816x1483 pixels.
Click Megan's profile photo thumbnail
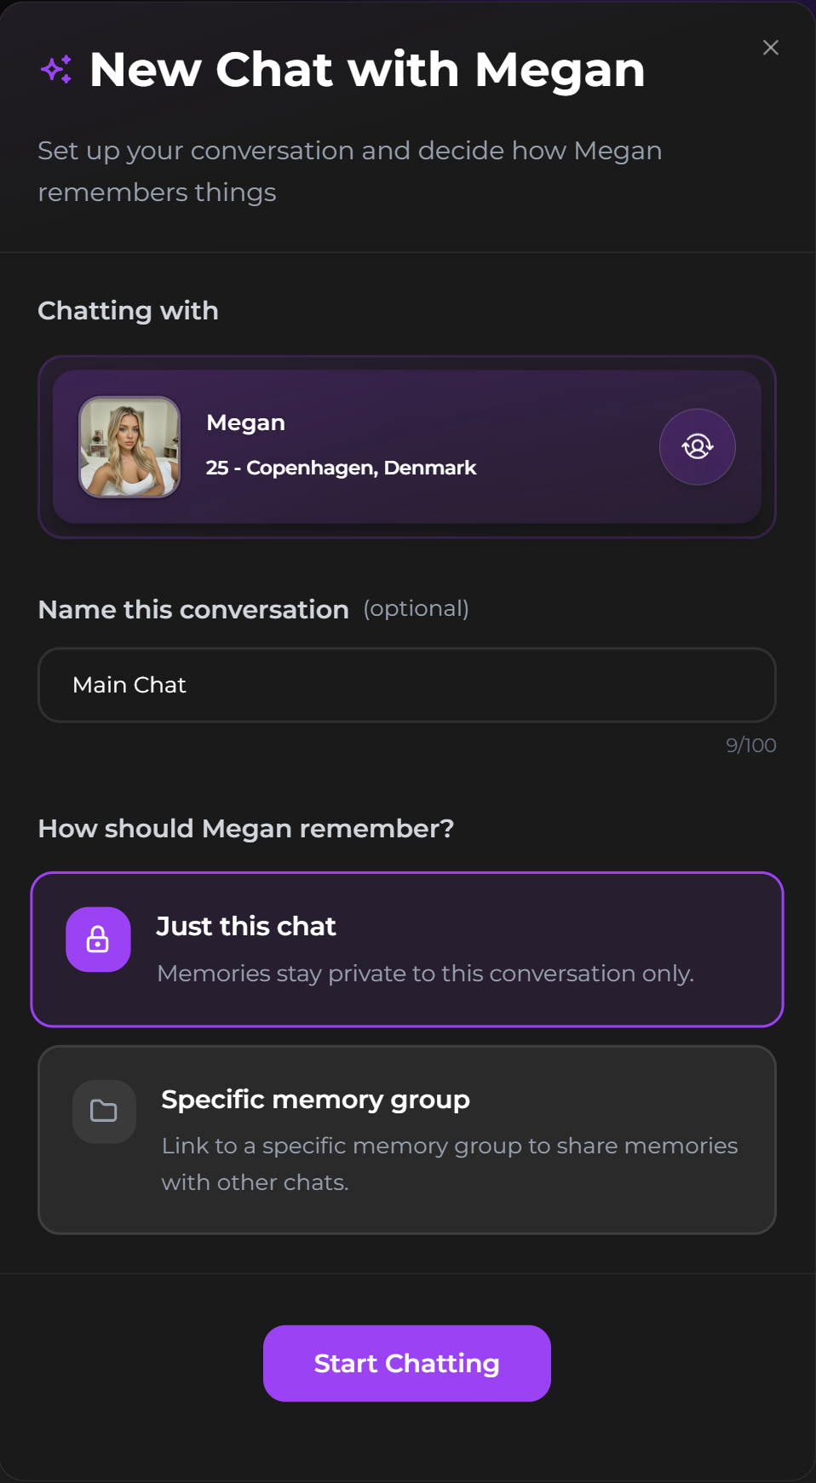tap(129, 447)
